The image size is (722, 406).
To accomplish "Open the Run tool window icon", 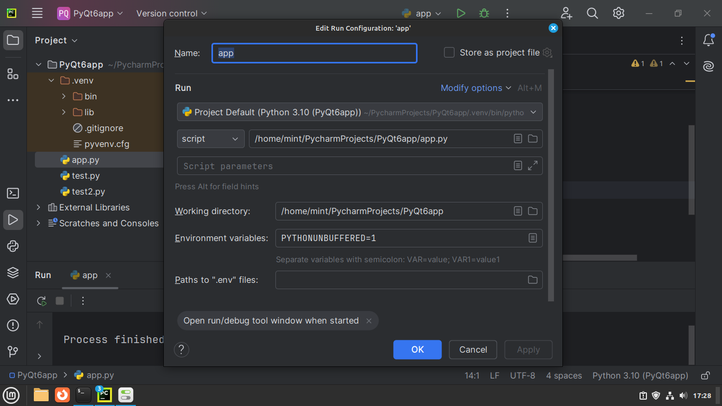I will [13, 220].
